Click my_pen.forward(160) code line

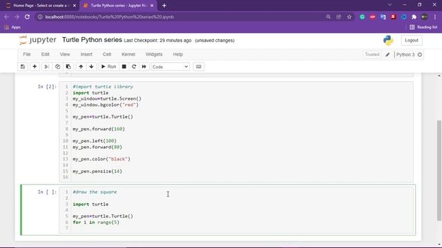click(x=99, y=129)
